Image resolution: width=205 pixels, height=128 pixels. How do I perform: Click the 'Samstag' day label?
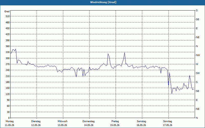pyautogui.click(x=141, y=121)
